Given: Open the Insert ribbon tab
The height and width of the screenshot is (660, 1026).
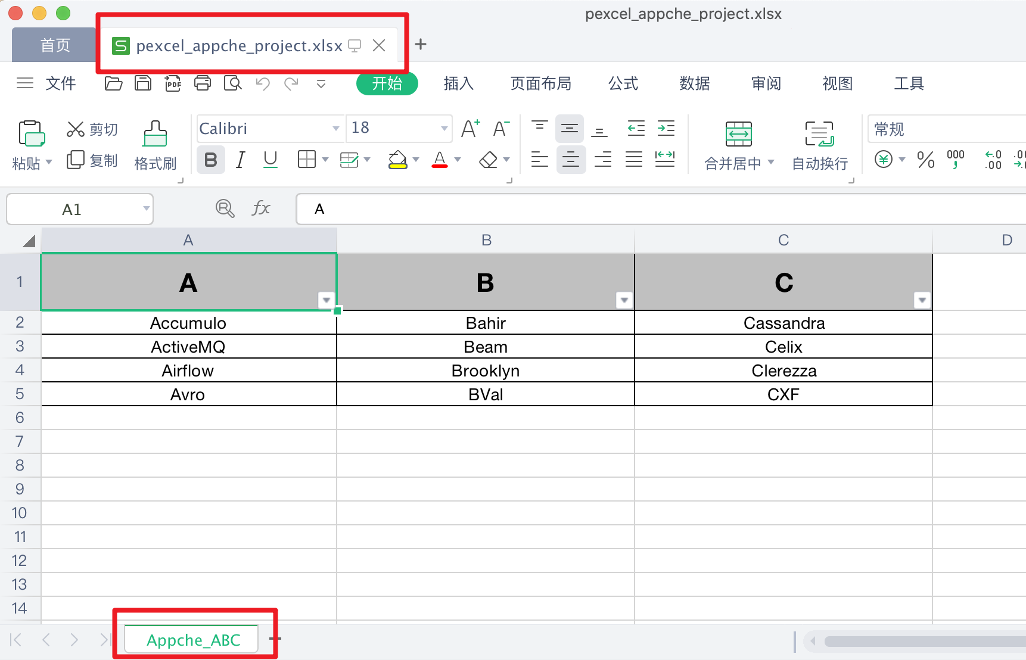Looking at the screenshot, I should (459, 83).
